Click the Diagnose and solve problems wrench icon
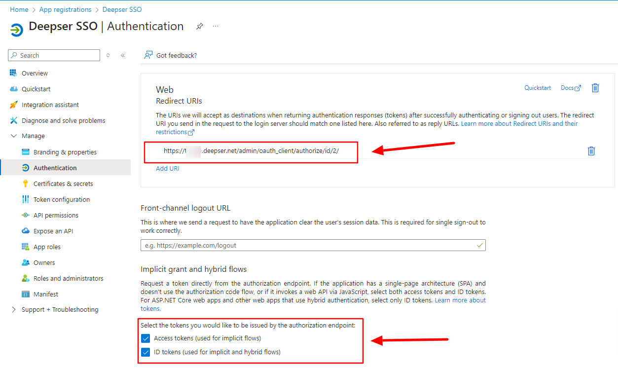618x368 pixels. (x=13, y=120)
